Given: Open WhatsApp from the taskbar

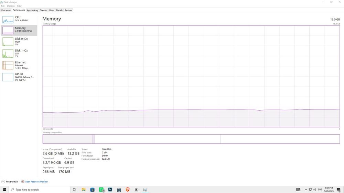Looking at the screenshot, I should (x=101, y=190).
